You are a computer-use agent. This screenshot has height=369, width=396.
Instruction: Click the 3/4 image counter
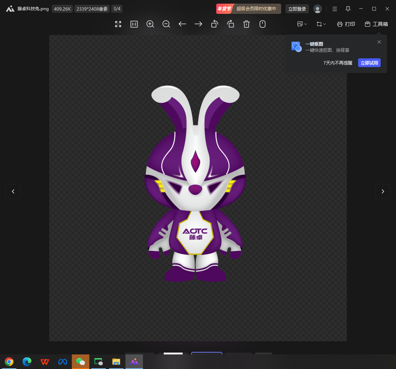coord(117,9)
